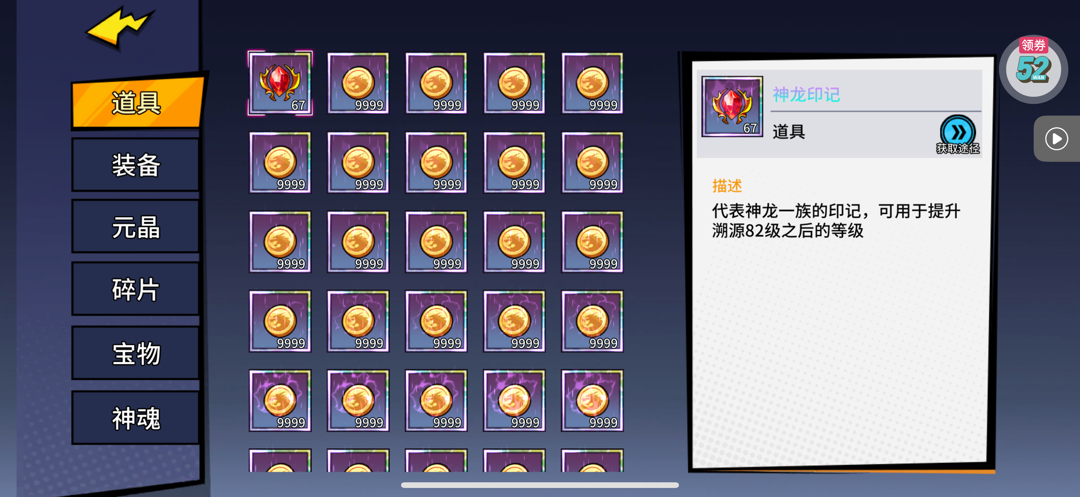This screenshot has width=1080, height=497.
Task: Open the 领券 52 coupon badge
Action: point(1033,68)
